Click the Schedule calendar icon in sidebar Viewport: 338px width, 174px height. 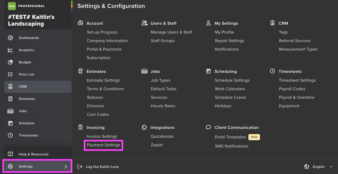pos(10,123)
